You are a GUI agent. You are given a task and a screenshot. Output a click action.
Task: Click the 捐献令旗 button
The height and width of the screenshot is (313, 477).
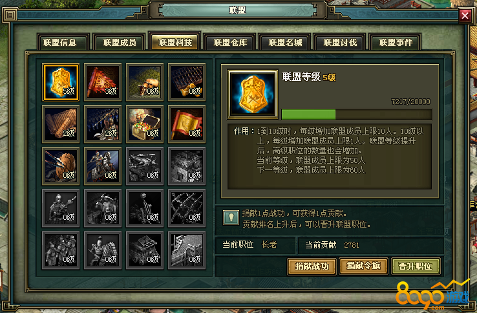pyautogui.click(x=363, y=266)
